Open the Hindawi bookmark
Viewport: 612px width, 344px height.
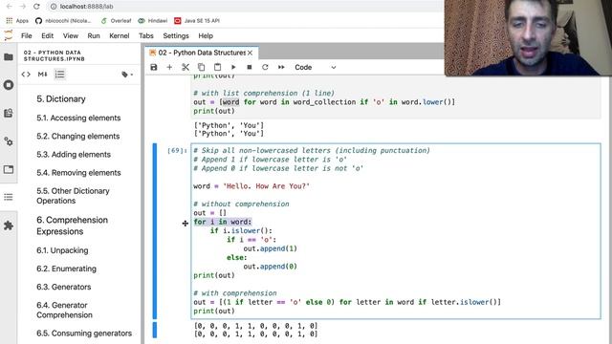[153, 21]
